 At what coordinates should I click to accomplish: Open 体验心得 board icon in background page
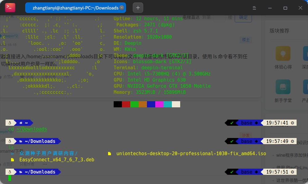pos(283,53)
